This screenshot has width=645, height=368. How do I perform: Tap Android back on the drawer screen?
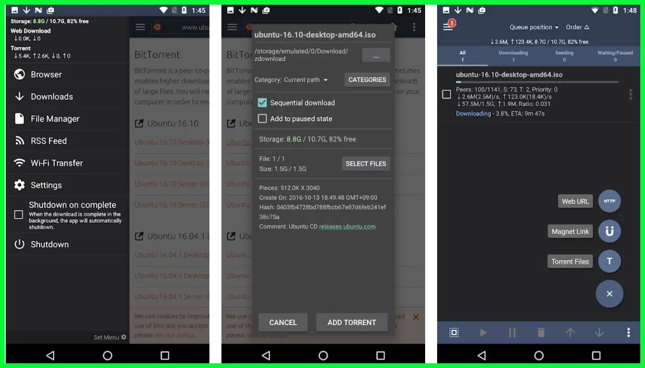pos(50,356)
